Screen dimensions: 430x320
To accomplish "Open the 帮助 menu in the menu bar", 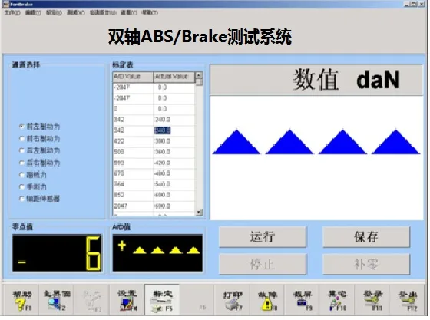I will [150, 12].
